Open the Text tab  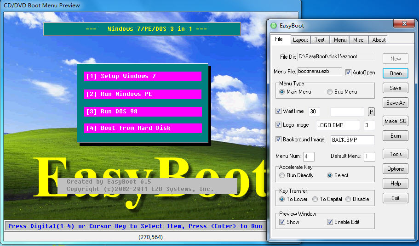(320, 40)
